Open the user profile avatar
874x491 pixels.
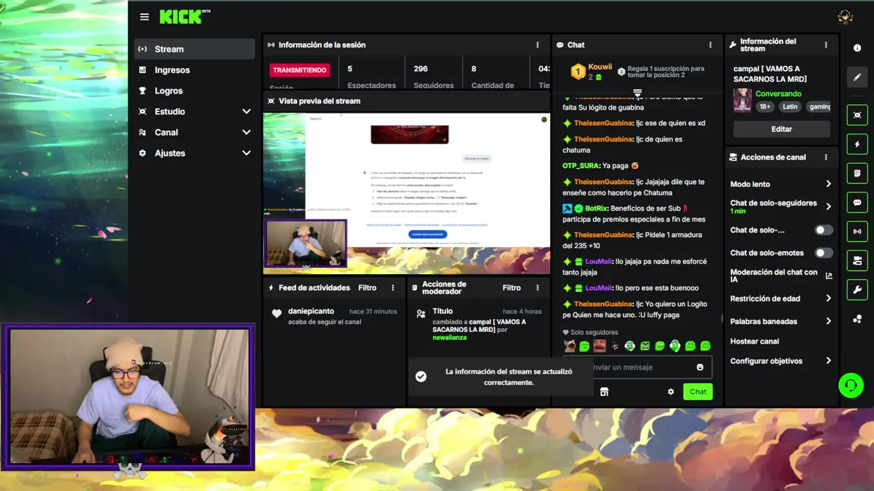coord(845,17)
